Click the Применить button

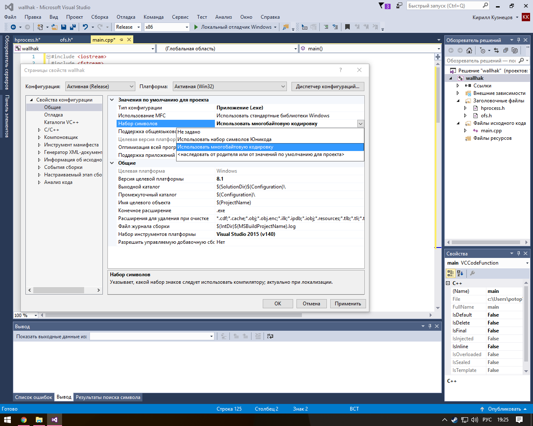point(348,304)
